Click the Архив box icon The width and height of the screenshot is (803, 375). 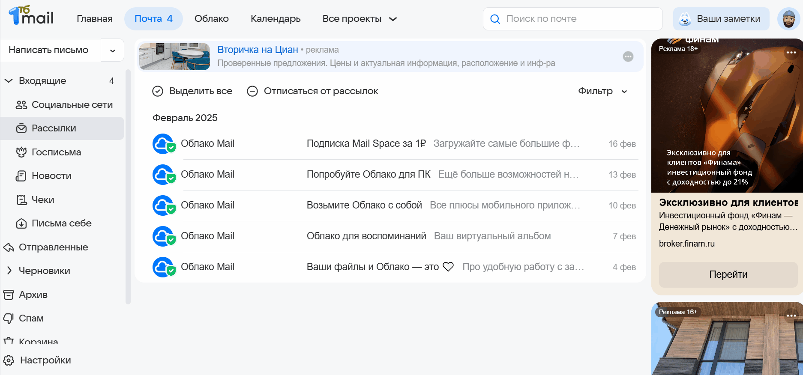pyautogui.click(x=9, y=295)
